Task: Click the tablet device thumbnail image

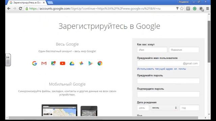Action: point(89,111)
